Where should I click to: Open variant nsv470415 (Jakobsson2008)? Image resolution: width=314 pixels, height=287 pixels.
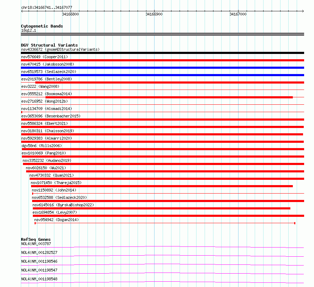point(48,64)
